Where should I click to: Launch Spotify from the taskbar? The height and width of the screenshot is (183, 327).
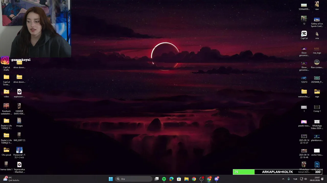164,179
